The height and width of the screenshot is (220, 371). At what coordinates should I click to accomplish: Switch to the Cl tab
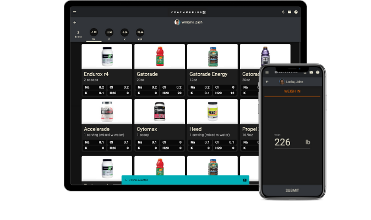109,34
